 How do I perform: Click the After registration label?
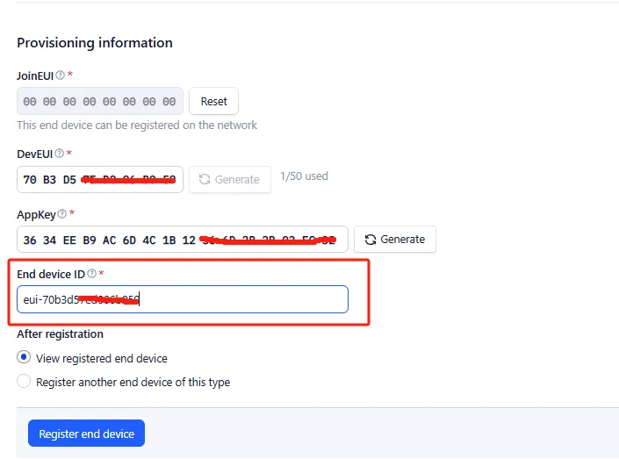point(60,334)
